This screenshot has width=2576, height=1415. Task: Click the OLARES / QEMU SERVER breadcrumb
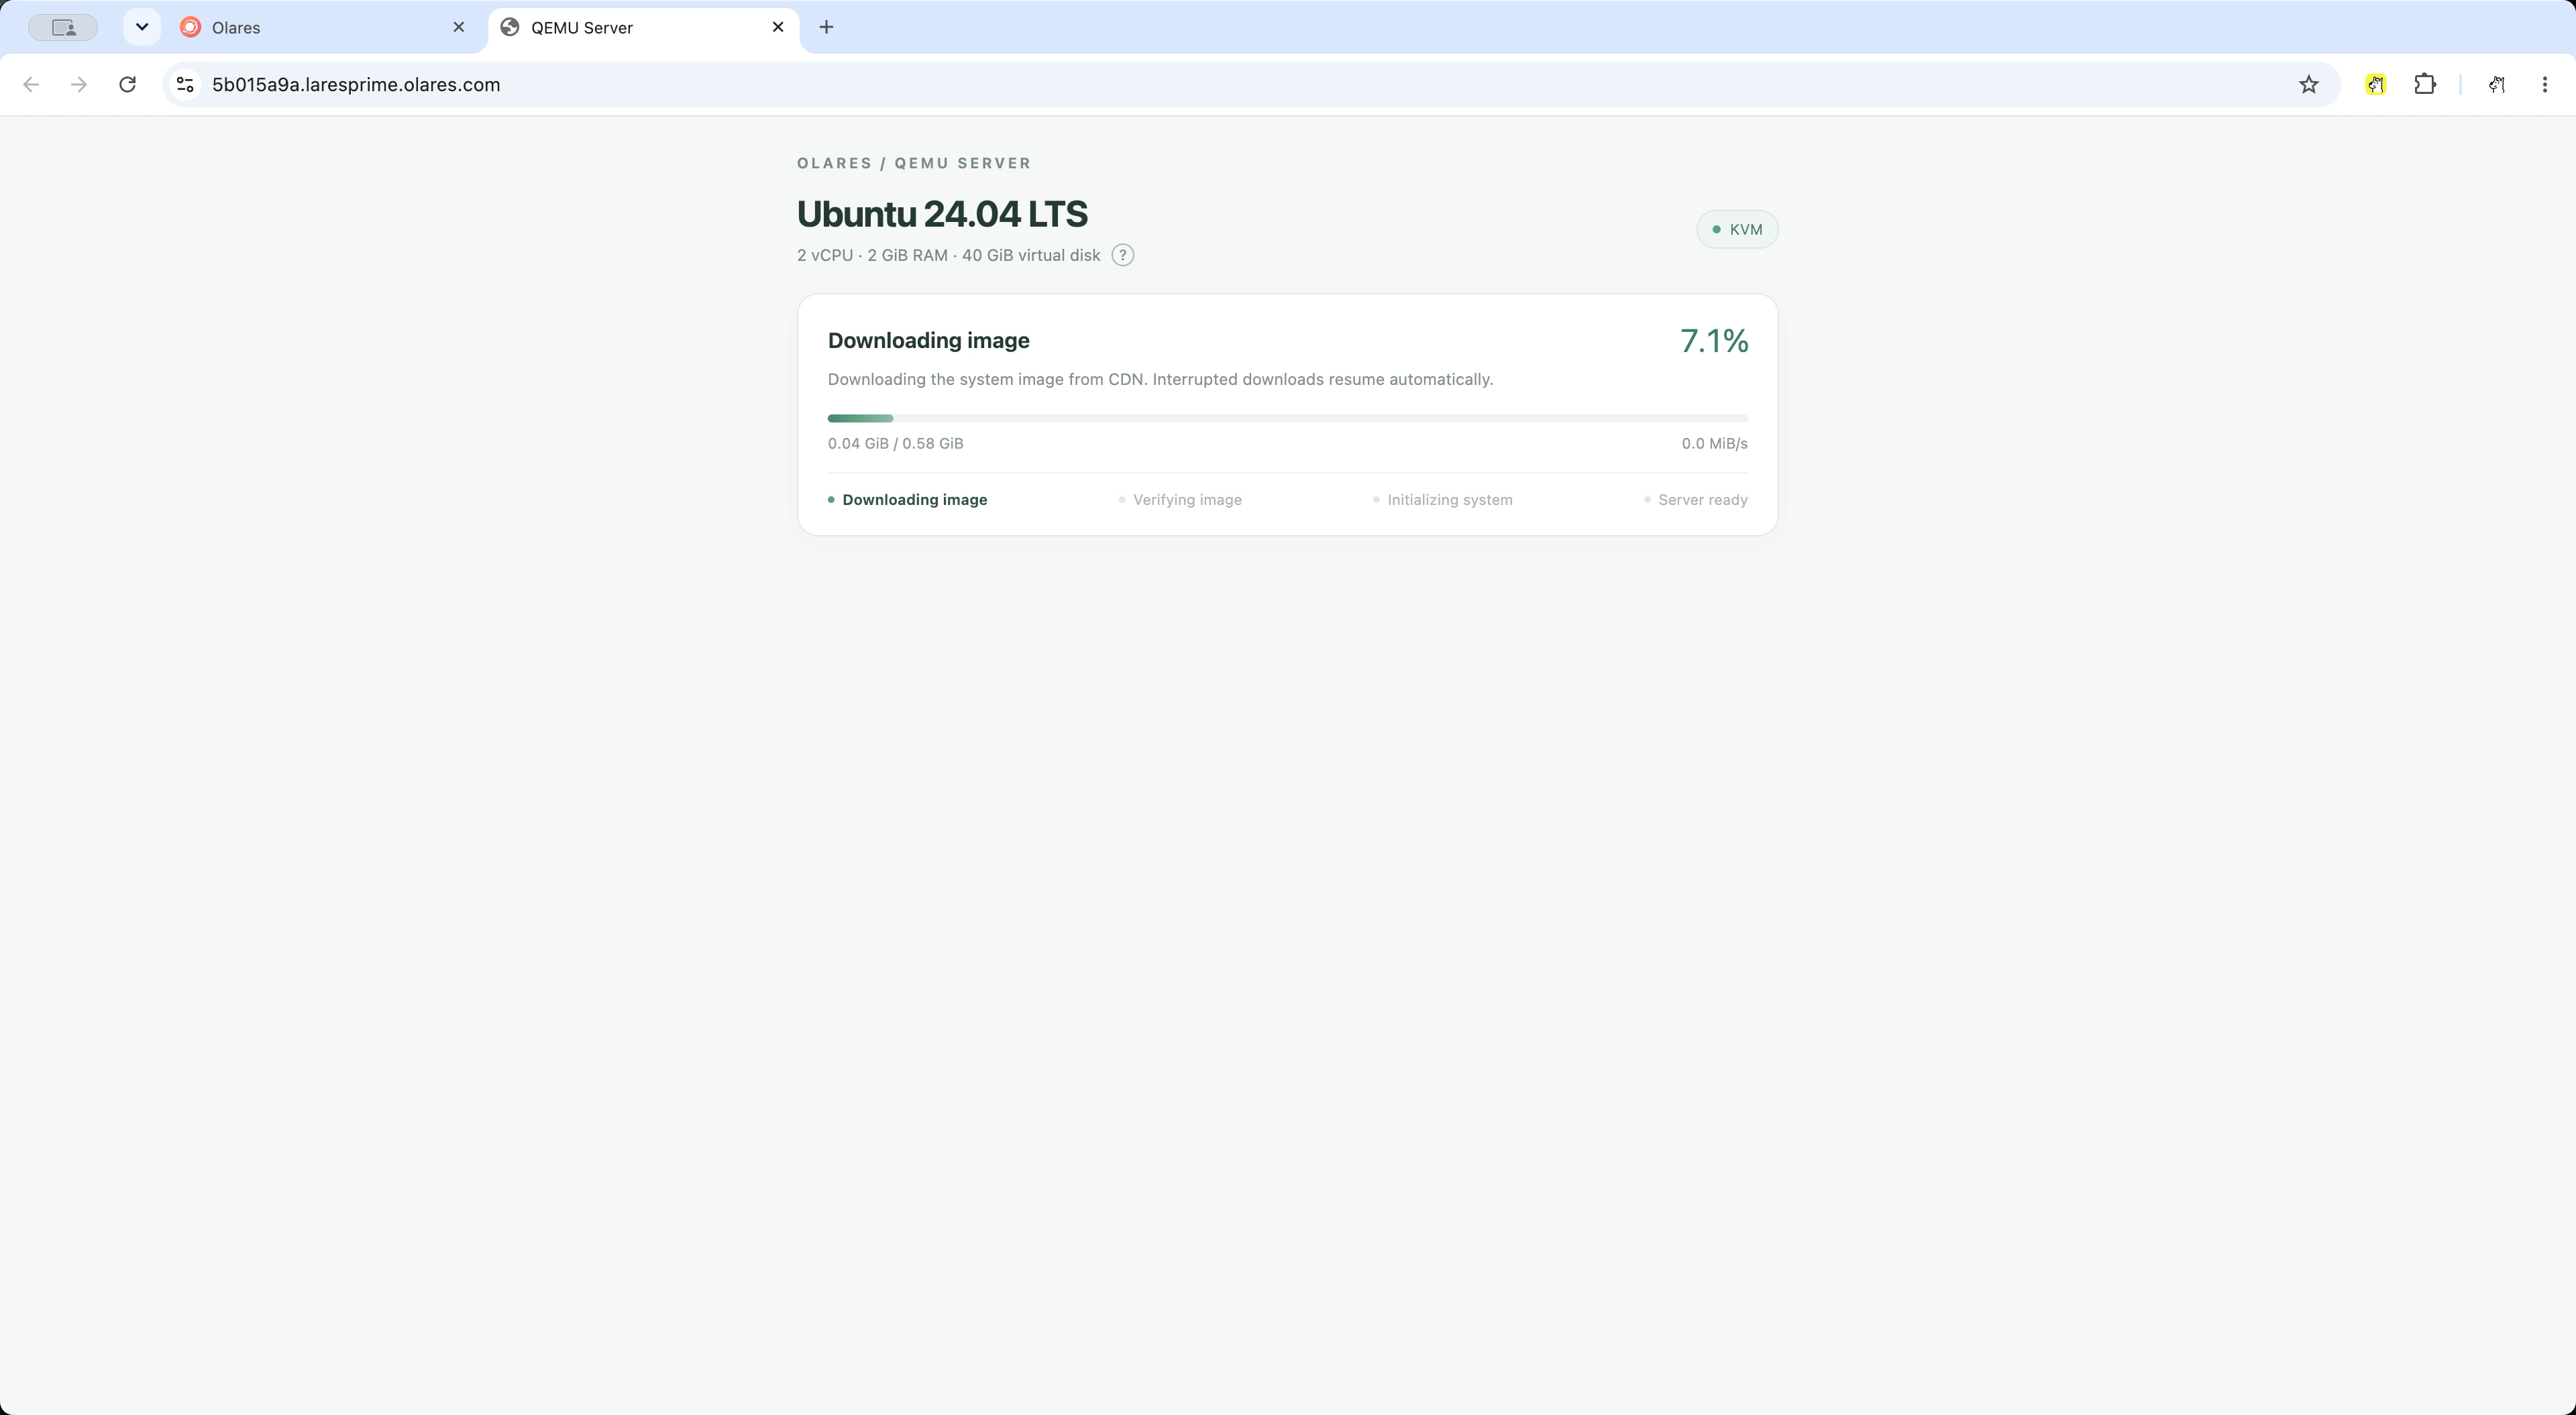point(914,163)
